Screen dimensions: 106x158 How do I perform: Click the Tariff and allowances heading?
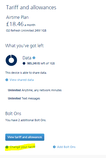31,7
